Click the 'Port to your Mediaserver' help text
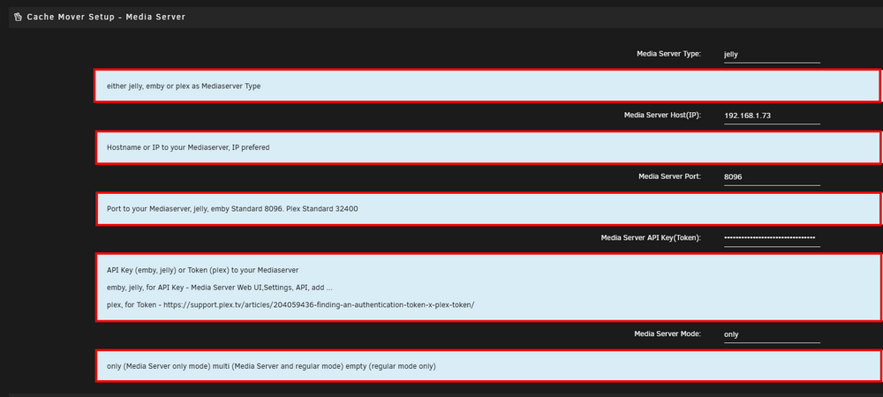This screenshot has width=883, height=397. pyautogui.click(x=232, y=208)
